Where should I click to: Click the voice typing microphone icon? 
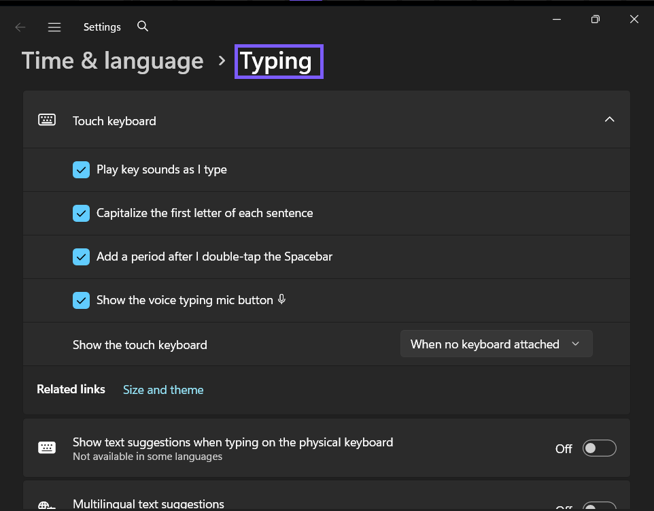click(282, 299)
